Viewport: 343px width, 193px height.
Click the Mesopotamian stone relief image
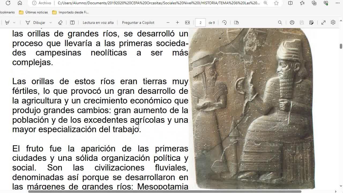(252, 109)
